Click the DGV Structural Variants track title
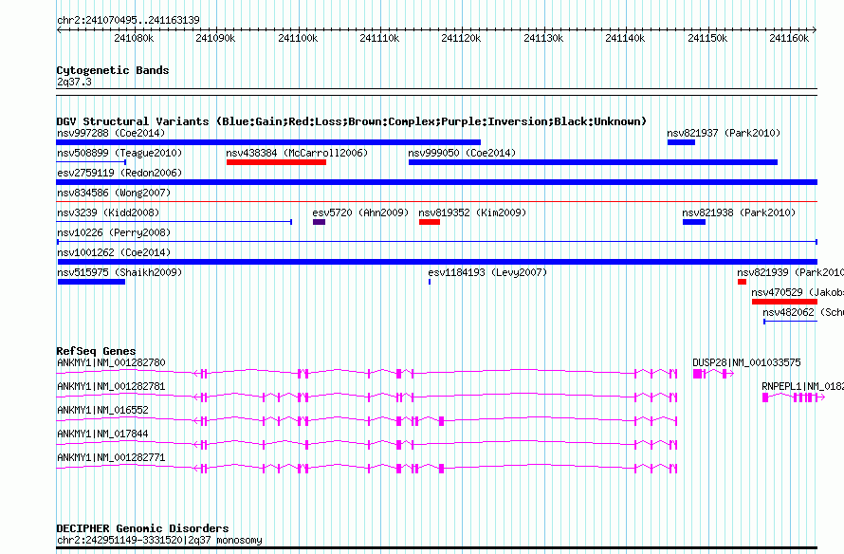Viewport: 844px width, 554px height. point(351,121)
